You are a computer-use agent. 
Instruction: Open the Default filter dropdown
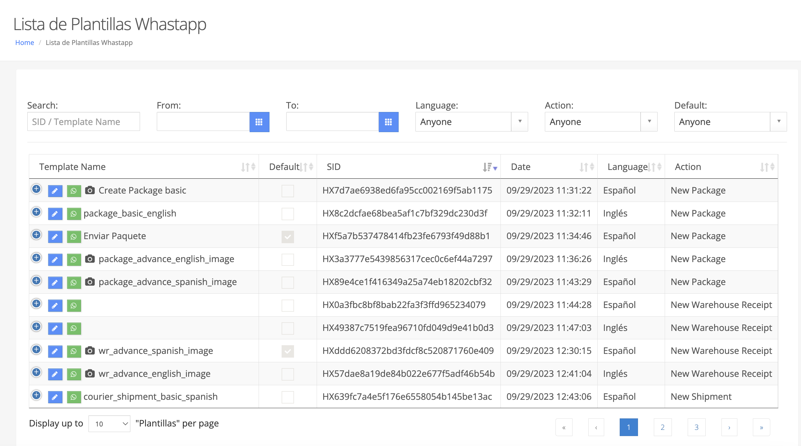(731, 122)
